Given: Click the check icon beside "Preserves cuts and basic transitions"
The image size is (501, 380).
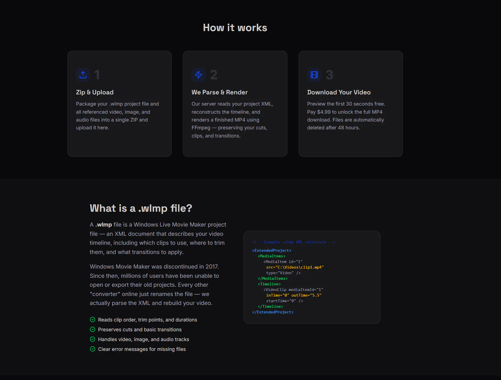Looking at the screenshot, I should pyautogui.click(x=93, y=329).
